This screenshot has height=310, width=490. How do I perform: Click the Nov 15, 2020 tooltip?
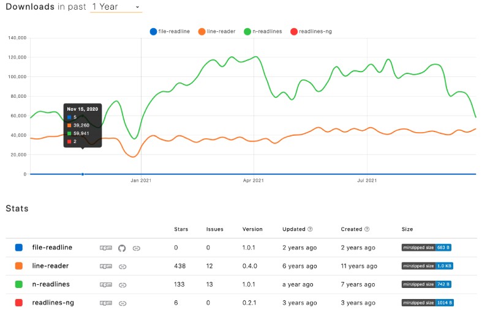[x=83, y=125]
